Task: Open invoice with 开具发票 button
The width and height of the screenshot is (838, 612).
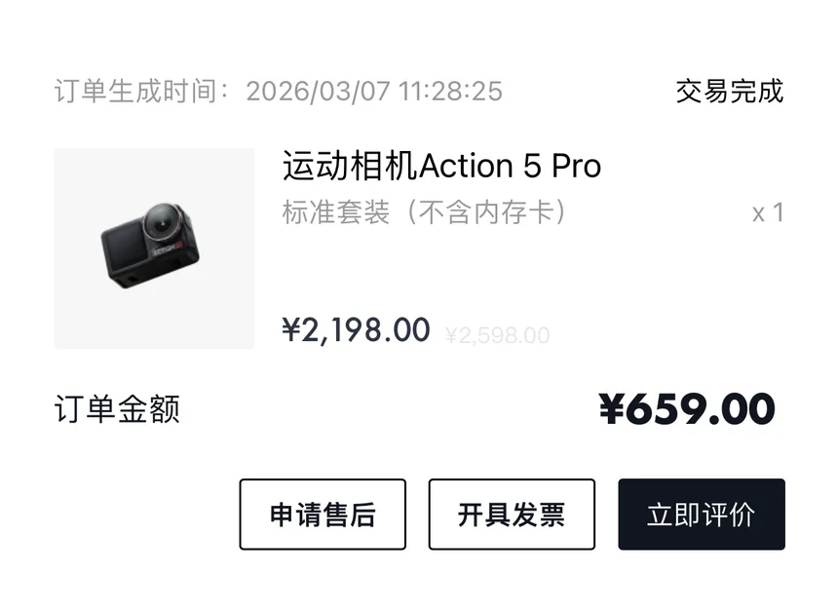Action: 512,515
